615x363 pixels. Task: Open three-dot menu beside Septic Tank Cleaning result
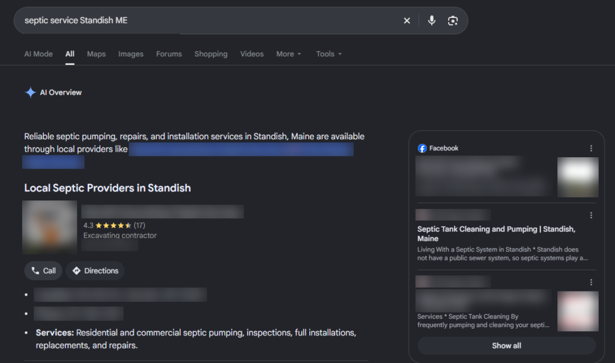point(591,215)
